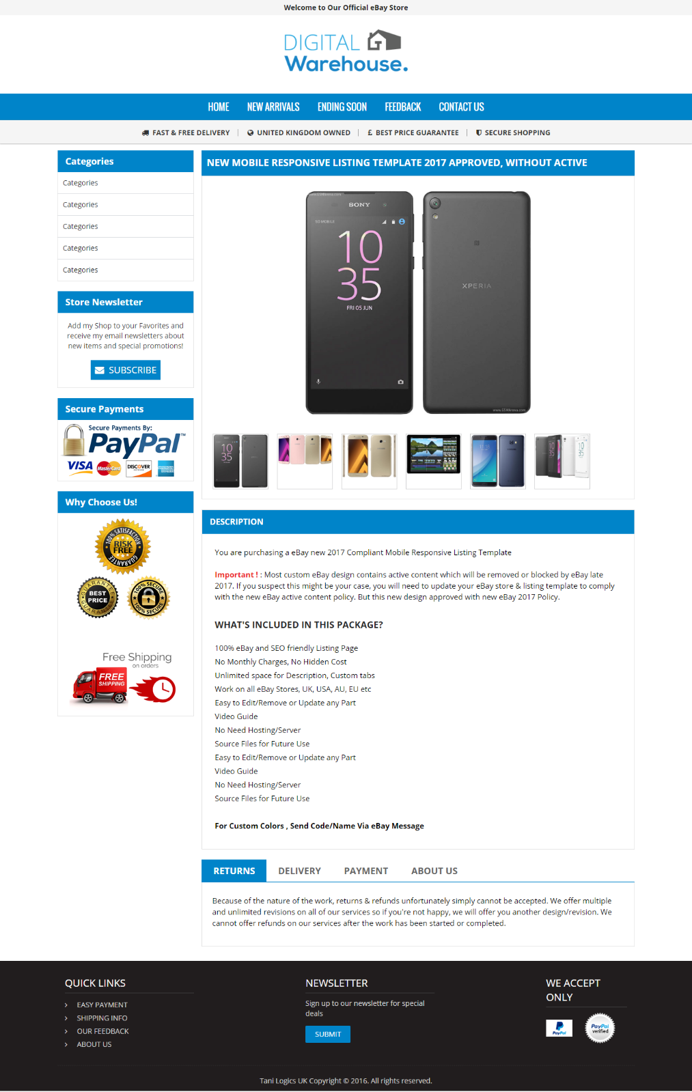Click the PayPal padlock secure payments image
The width and height of the screenshot is (692, 1092).
tap(125, 451)
